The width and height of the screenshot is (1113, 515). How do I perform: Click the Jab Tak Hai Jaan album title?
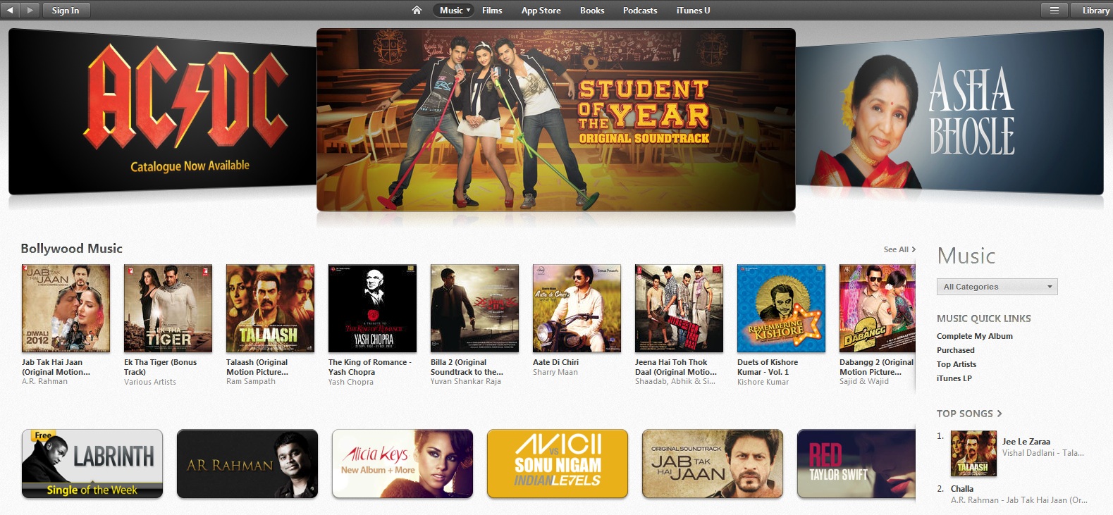click(56, 367)
